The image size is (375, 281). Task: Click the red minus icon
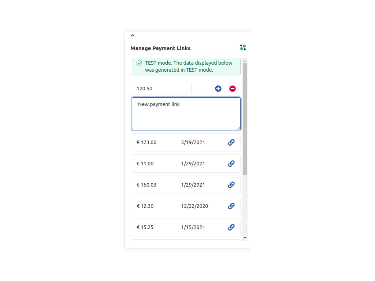233,89
